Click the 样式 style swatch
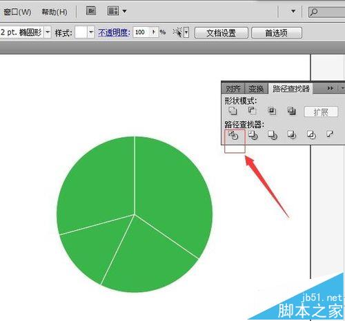The image size is (345, 321). coord(81,32)
